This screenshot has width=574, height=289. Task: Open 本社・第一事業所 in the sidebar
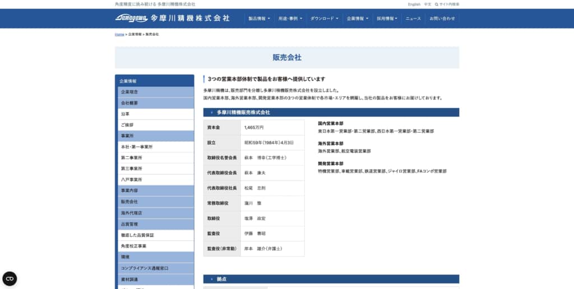pos(156,147)
